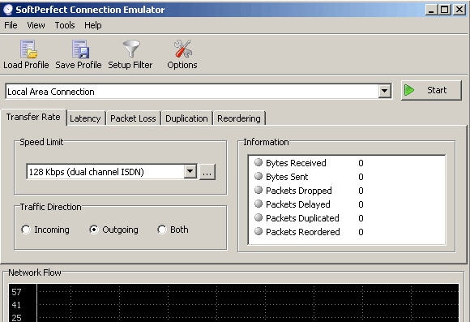Expand the Local Area Connection dropdown arrow
The image size is (470, 322).
point(385,91)
